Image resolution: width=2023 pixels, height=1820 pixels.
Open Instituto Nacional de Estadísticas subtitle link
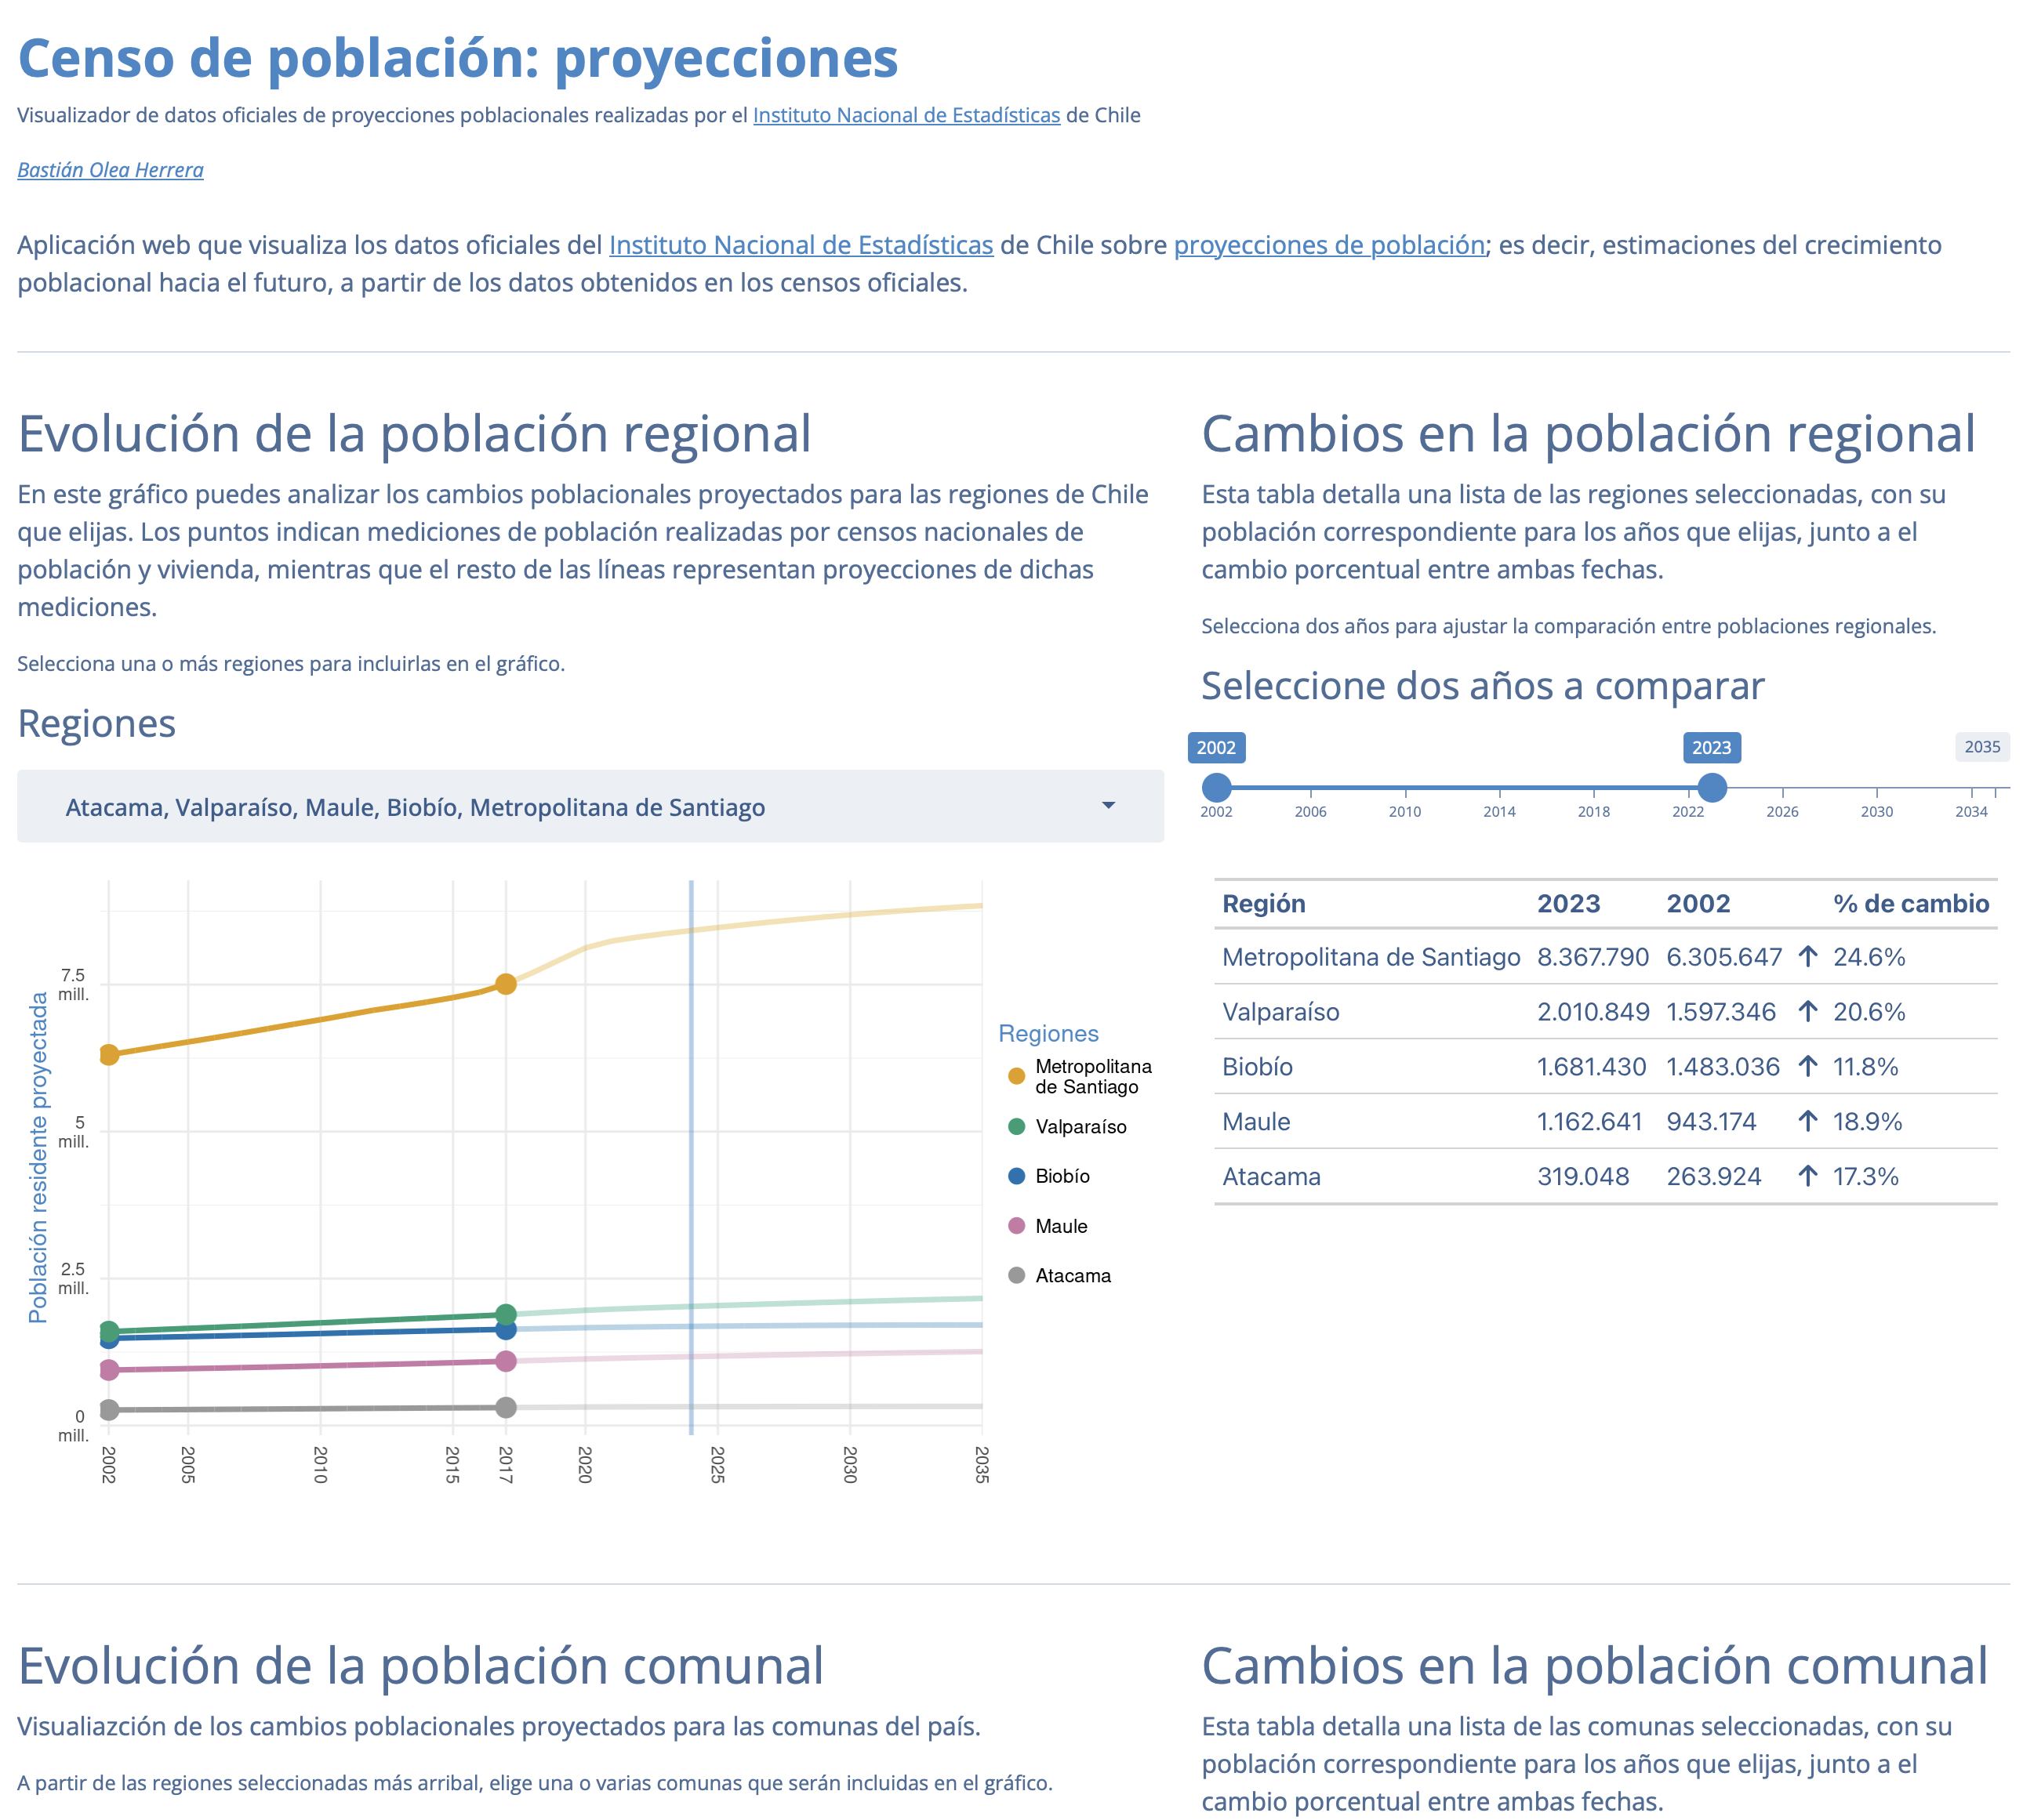click(x=906, y=115)
